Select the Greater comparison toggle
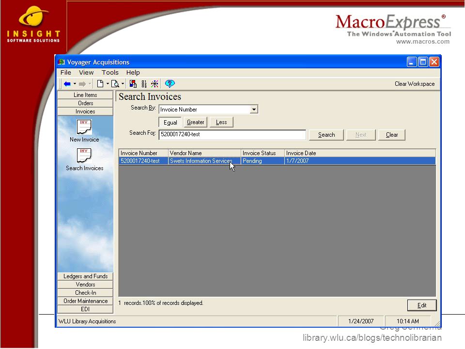 [195, 122]
